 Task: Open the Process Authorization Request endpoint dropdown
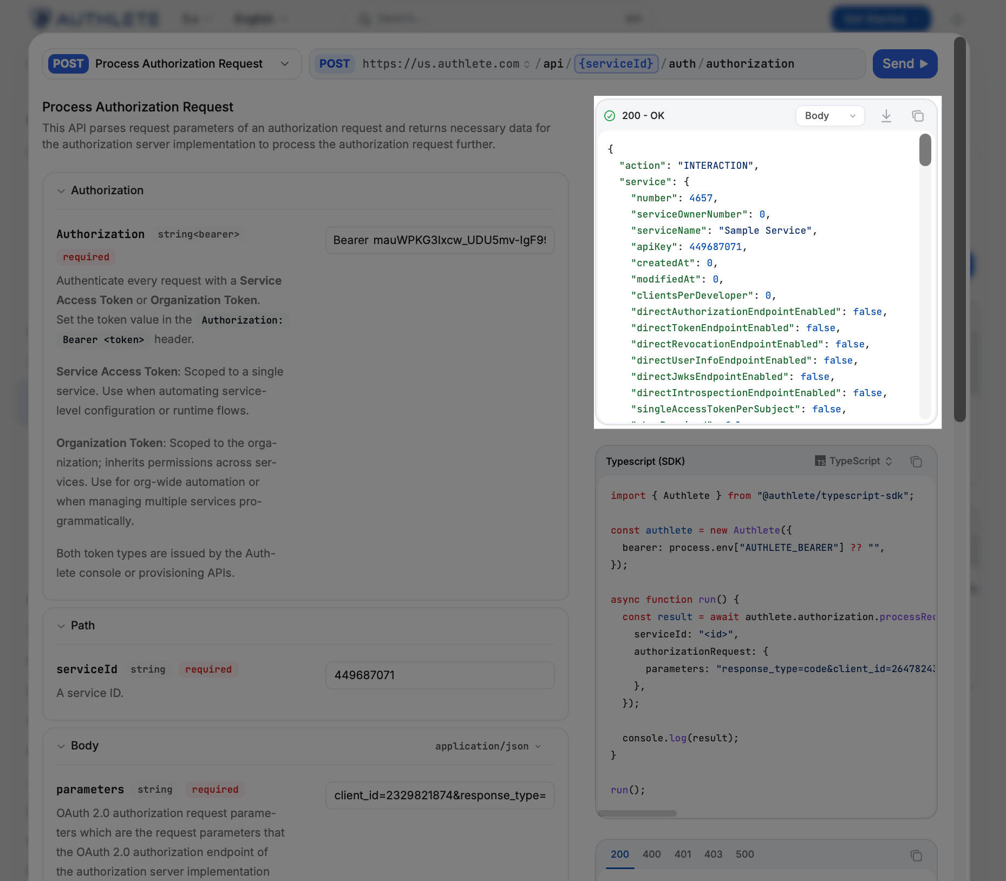(x=172, y=64)
